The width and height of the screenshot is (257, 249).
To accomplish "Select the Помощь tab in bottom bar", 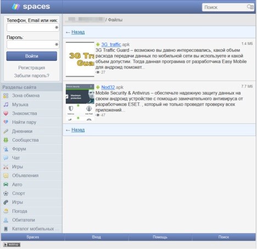I will [160, 237].
